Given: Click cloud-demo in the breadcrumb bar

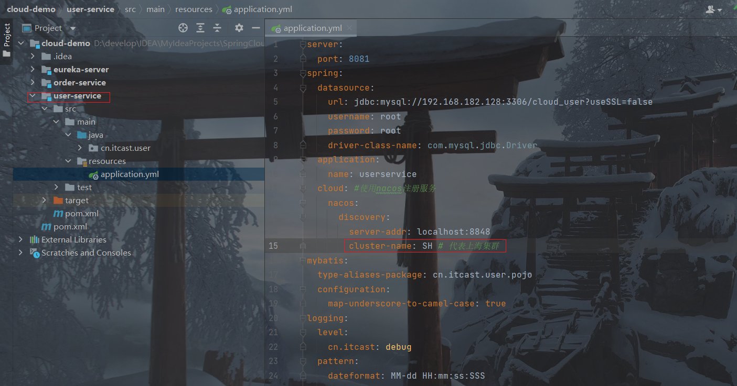Looking at the screenshot, I should coord(31,9).
